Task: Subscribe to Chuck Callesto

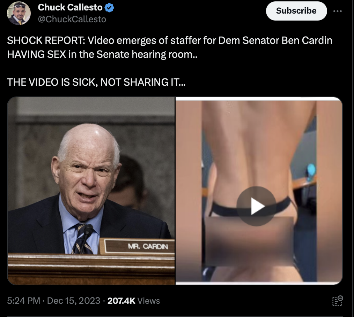Action: (296, 11)
